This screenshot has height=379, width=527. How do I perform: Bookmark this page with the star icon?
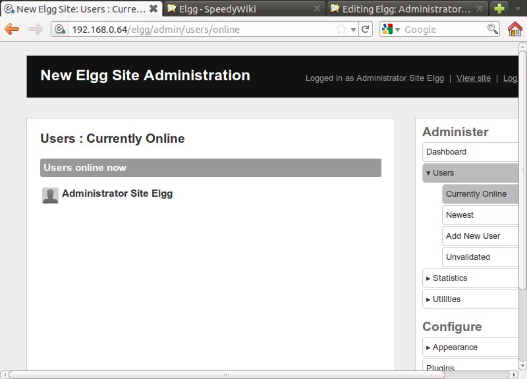pos(341,29)
